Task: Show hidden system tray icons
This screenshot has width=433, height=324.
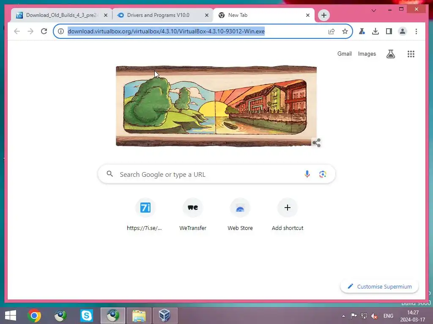Action: click(x=343, y=316)
